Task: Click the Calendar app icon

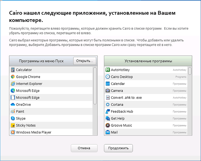Action: click(x=108, y=84)
